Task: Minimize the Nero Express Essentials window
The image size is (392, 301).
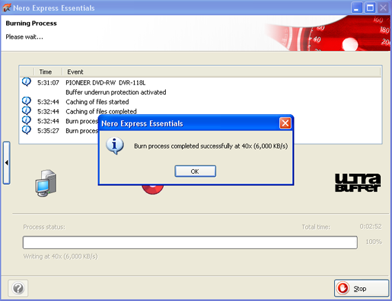Action: pos(357,8)
